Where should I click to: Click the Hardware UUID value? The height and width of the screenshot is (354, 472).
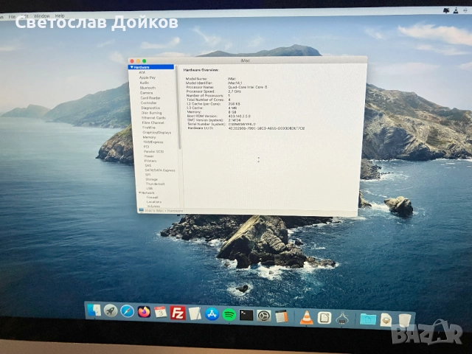point(266,128)
